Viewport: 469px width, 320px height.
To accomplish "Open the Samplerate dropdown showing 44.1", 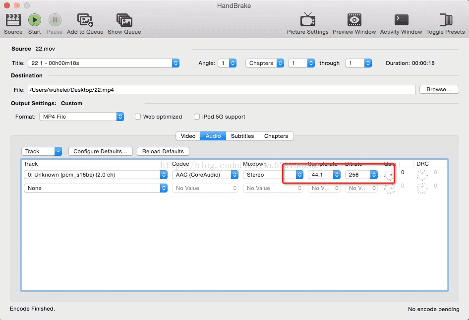I will [324, 175].
